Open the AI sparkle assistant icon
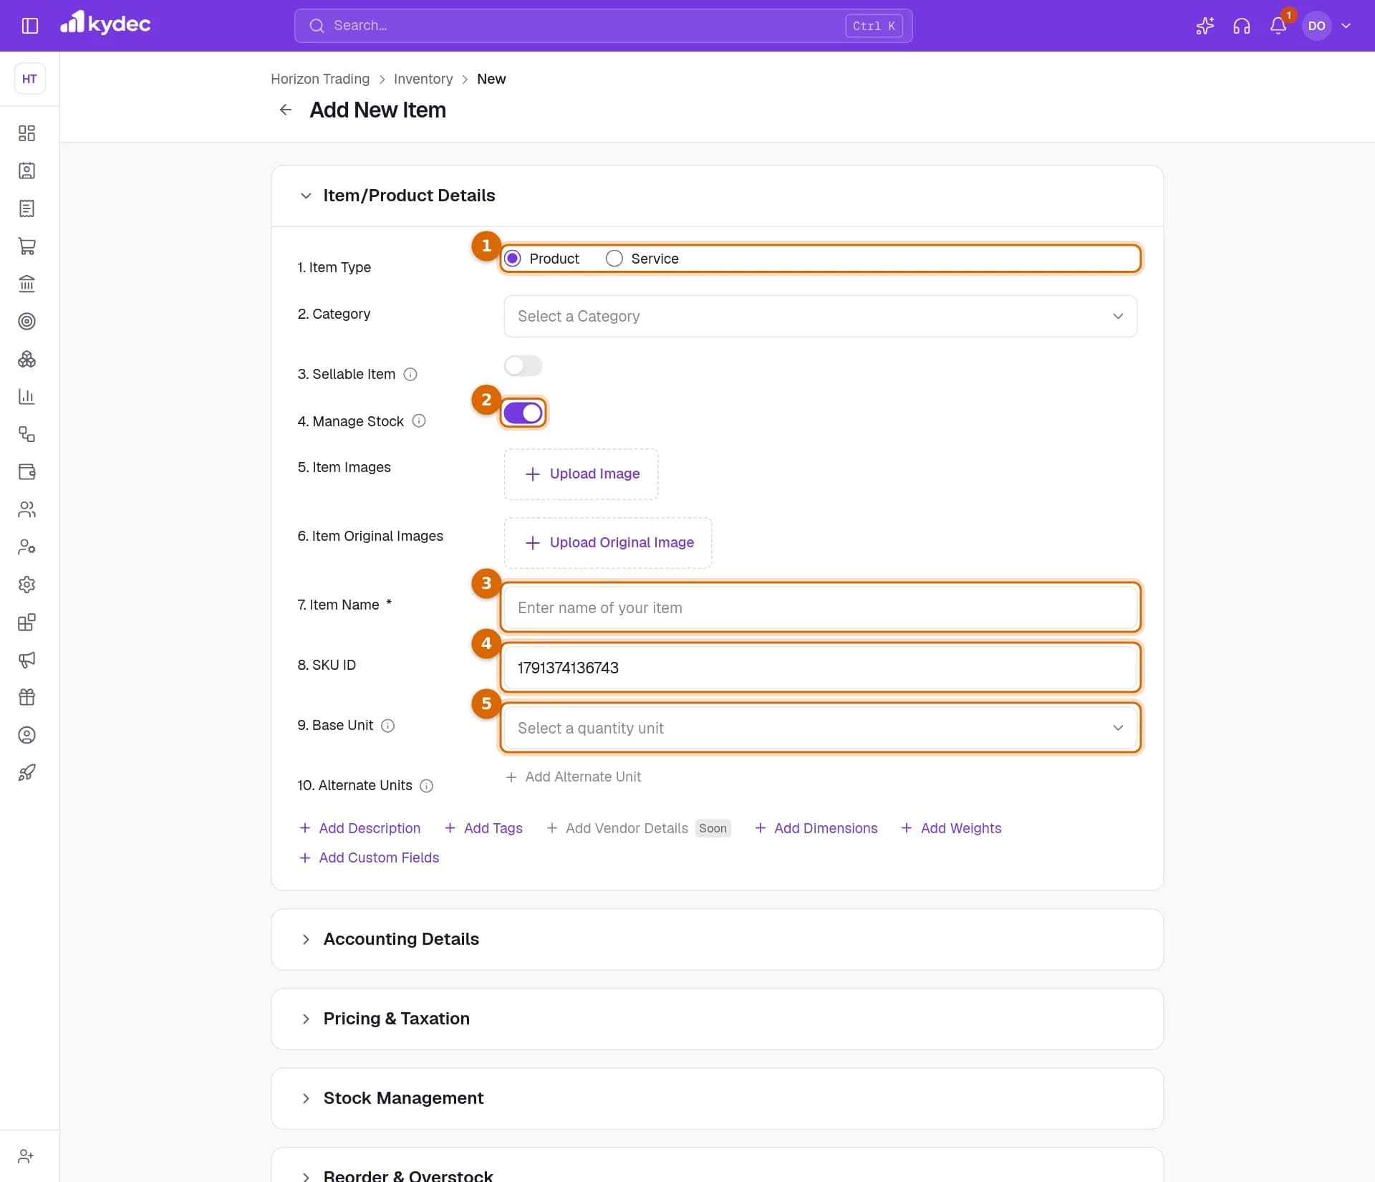The height and width of the screenshot is (1182, 1375). pyautogui.click(x=1205, y=26)
